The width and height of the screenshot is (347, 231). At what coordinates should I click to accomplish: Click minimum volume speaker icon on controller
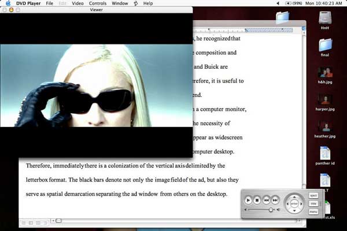tap(245, 210)
